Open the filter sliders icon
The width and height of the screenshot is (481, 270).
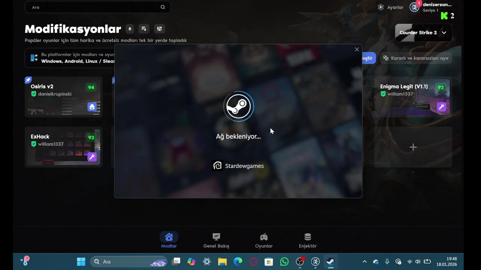(159, 29)
